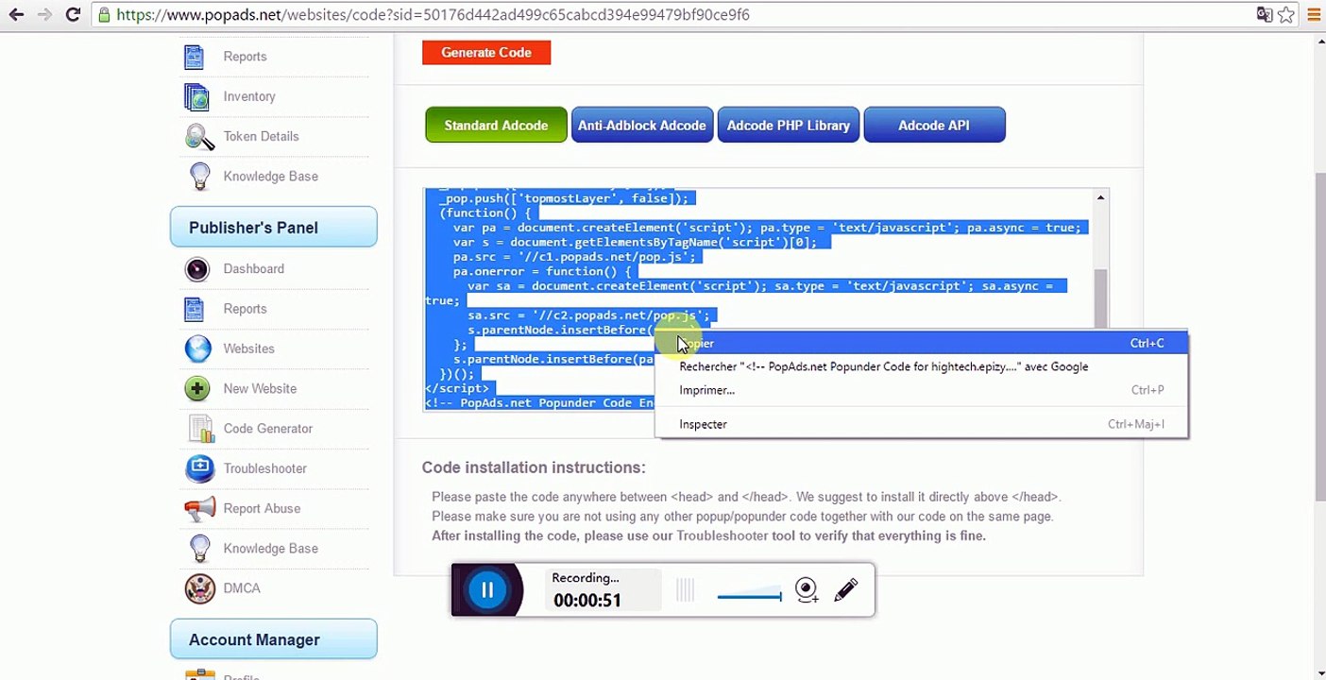Screen dimensions: 1326x680
Task: Click the Troubleshooter icon
Action: [200, 468]
